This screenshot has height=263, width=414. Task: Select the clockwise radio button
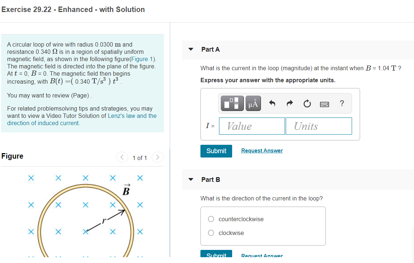click(211, 233)
